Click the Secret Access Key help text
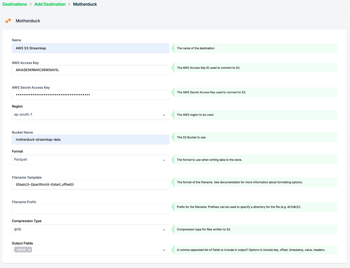 (x=211, y=92)
